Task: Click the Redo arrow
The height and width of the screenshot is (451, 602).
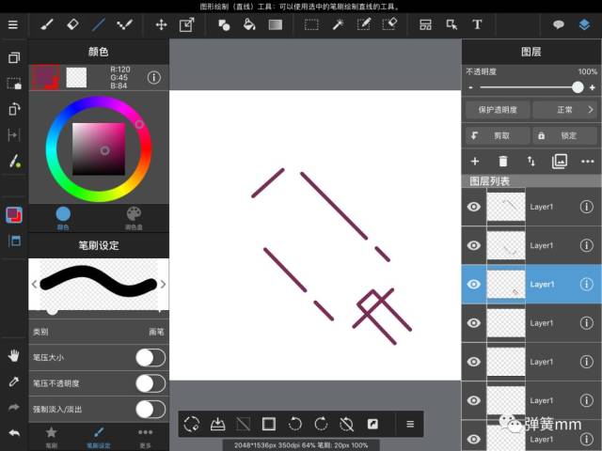Action: (14, 407)
